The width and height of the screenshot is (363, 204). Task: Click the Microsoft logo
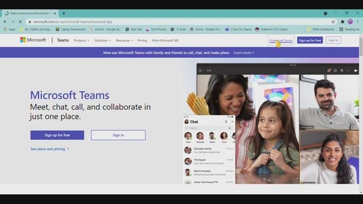point(33,40)
